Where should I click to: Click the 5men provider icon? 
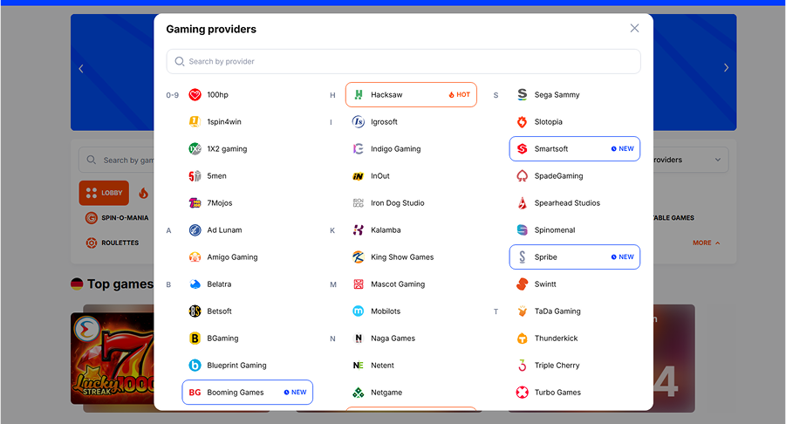[195, 176]
